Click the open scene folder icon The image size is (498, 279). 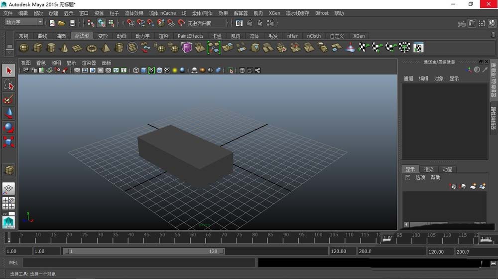coord(62,23)
